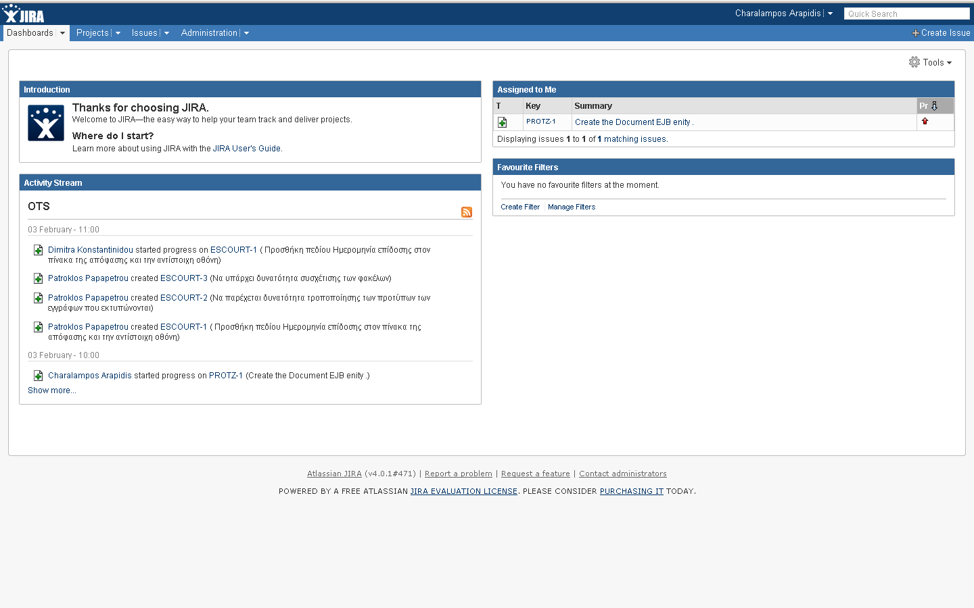The width and height of the screenshot is (974, 608).
Task: Click the Manage Filters link
Action: [x=572, y=207]
